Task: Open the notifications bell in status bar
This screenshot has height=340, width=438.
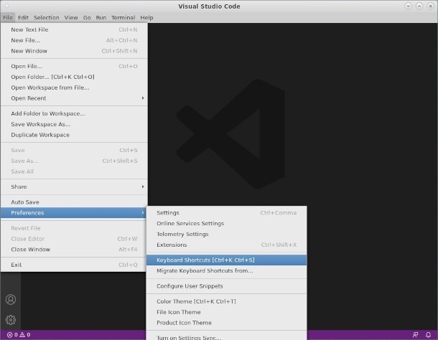Action: [x=428, y=335]
